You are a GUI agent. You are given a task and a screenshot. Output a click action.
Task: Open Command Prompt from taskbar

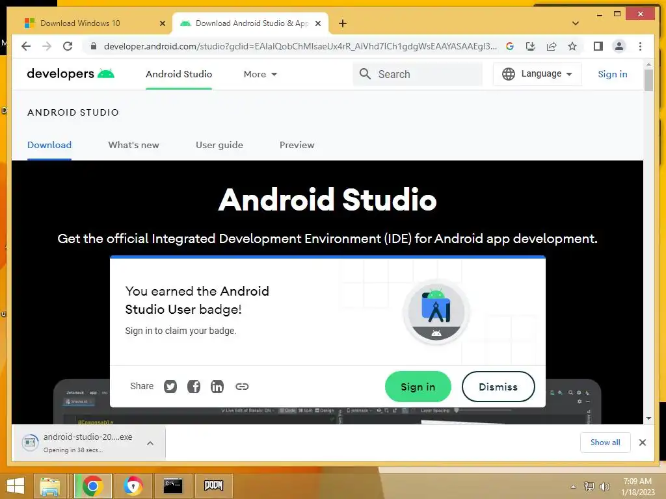(173, 486)
